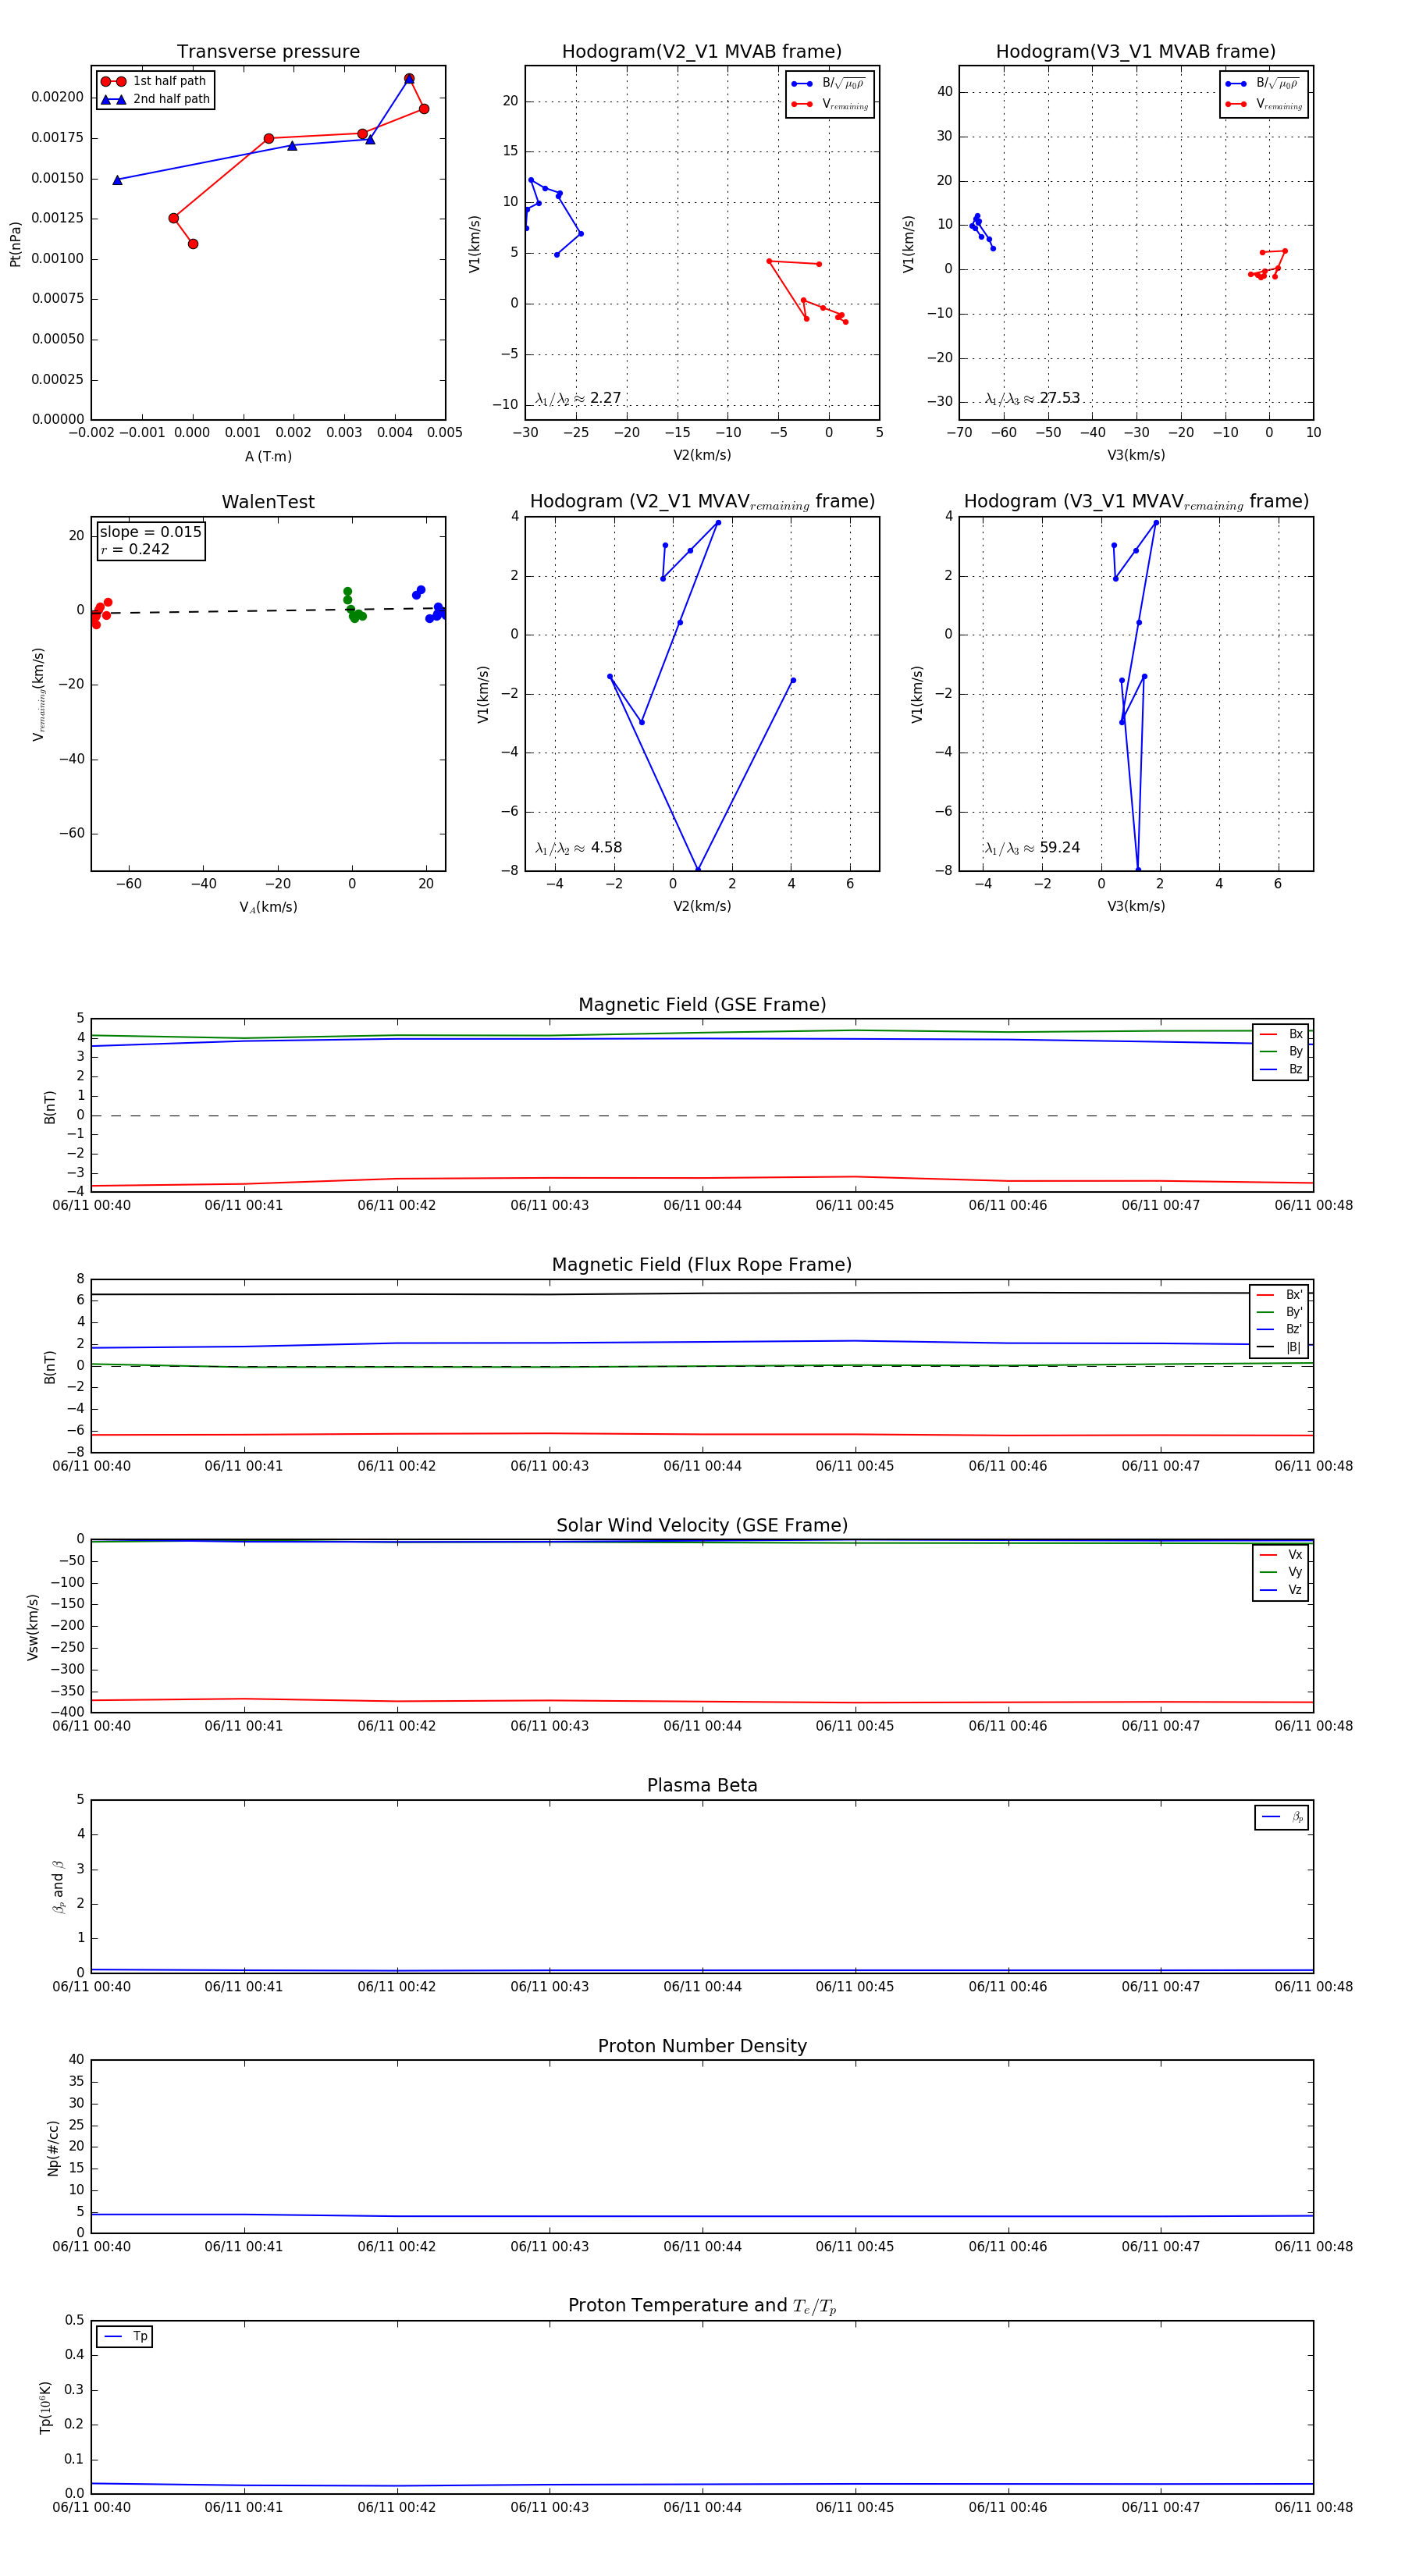Click 'Magnetic Field (GSE Frame)' title
The height and width of the screenshot is (2576, 1405).
tap(702, 1005)
